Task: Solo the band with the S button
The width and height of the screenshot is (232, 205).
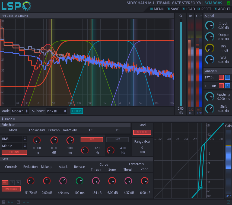Action: (x=12, y=183)
